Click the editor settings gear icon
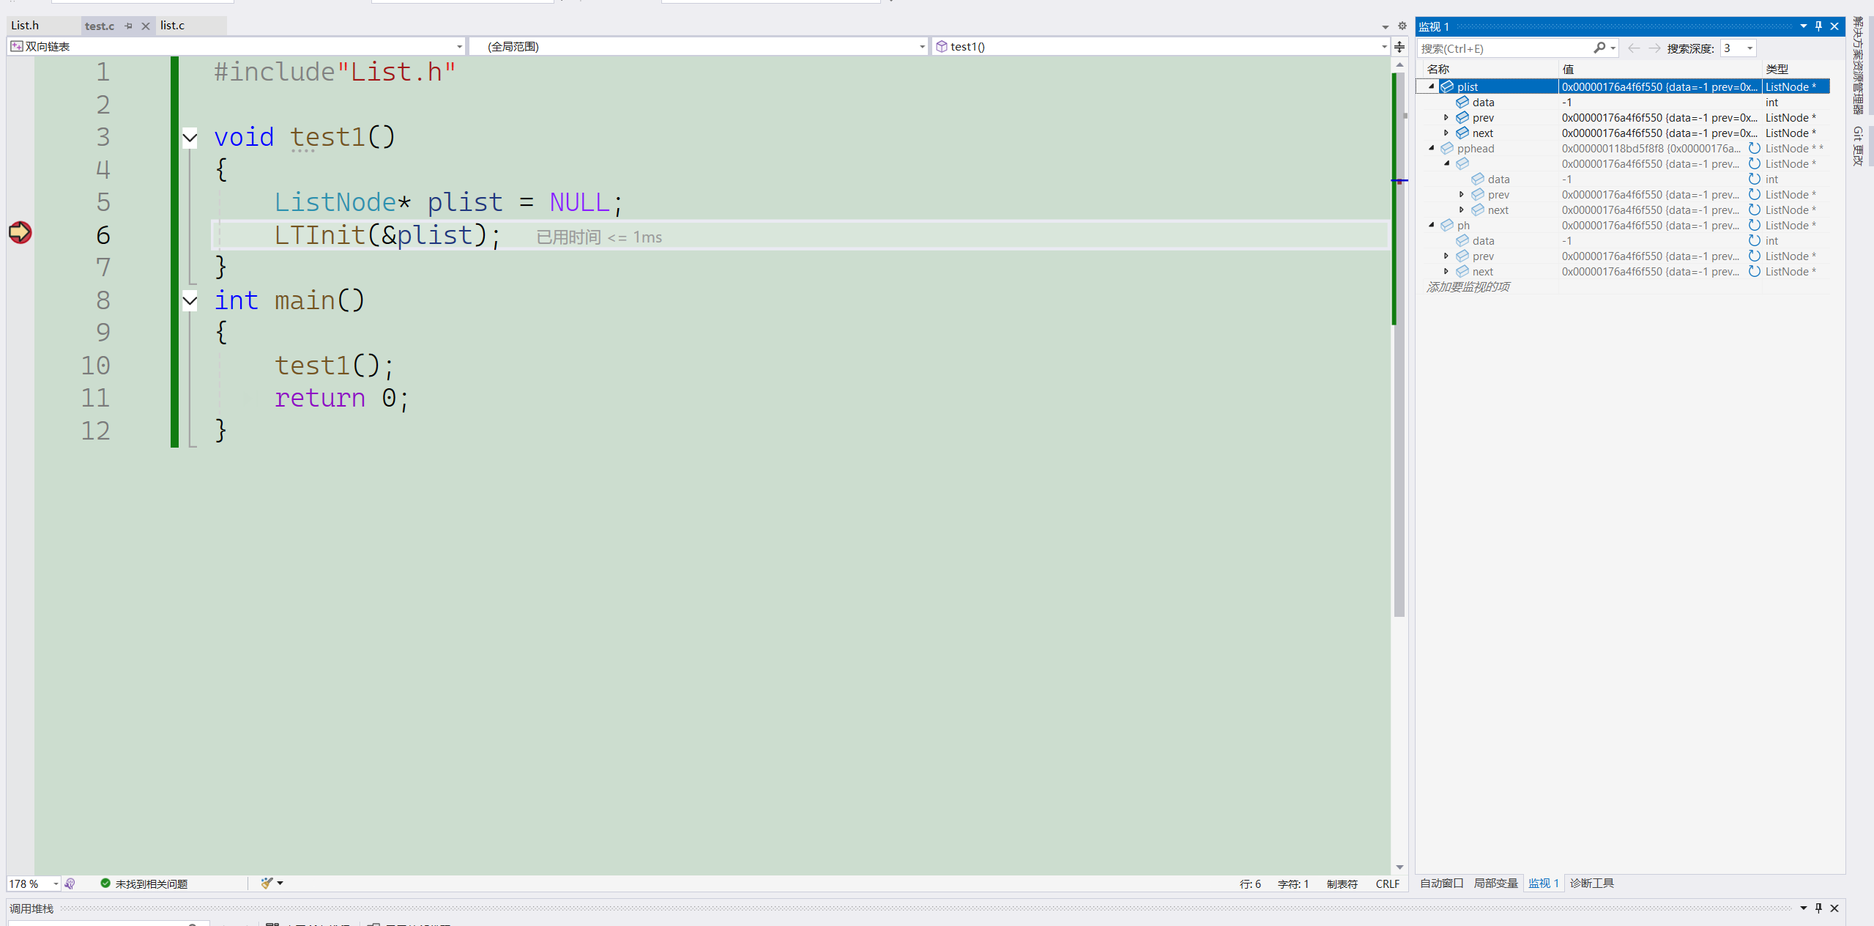Image resolution: width=1874 pixels, height=926 pixels. tap(1402, 26)
